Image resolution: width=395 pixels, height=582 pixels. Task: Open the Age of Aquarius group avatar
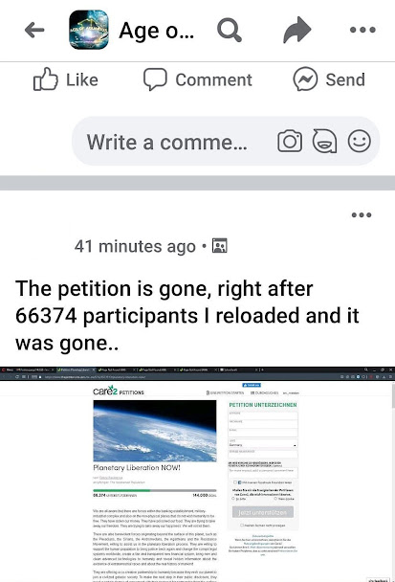click(x=89, y=30)
